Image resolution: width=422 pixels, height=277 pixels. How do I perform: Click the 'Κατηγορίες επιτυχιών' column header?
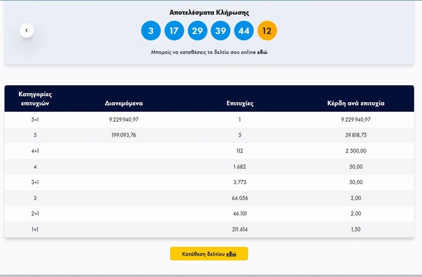click(35, 98)
